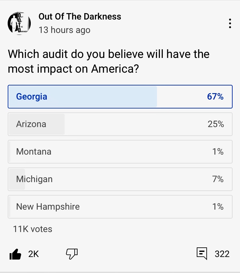Open the post via "13 hours ago" timestamp

(64, 30)
